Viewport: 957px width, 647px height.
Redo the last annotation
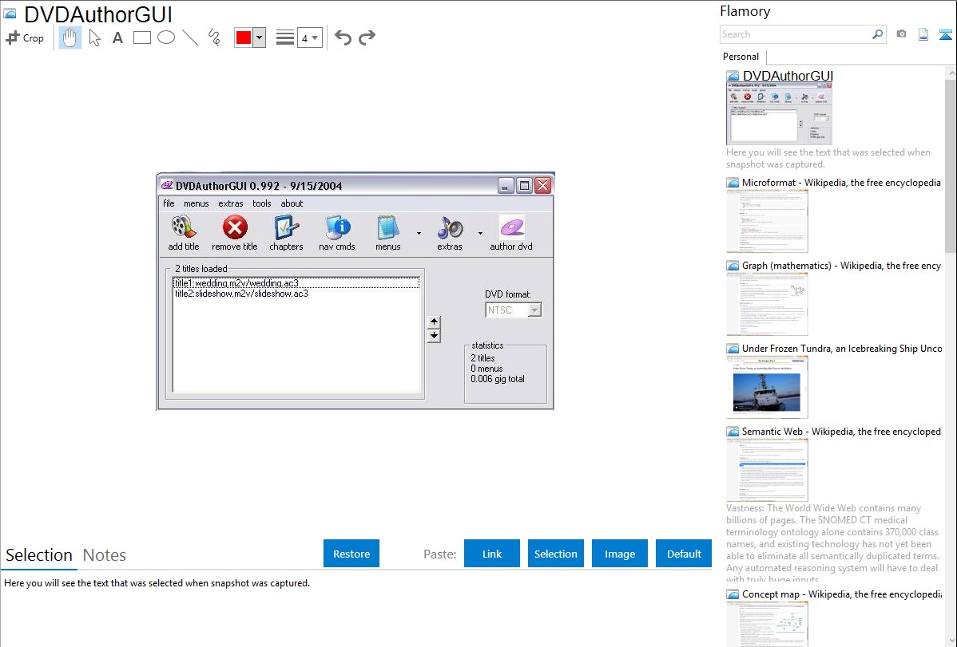(x=367, y=37)
